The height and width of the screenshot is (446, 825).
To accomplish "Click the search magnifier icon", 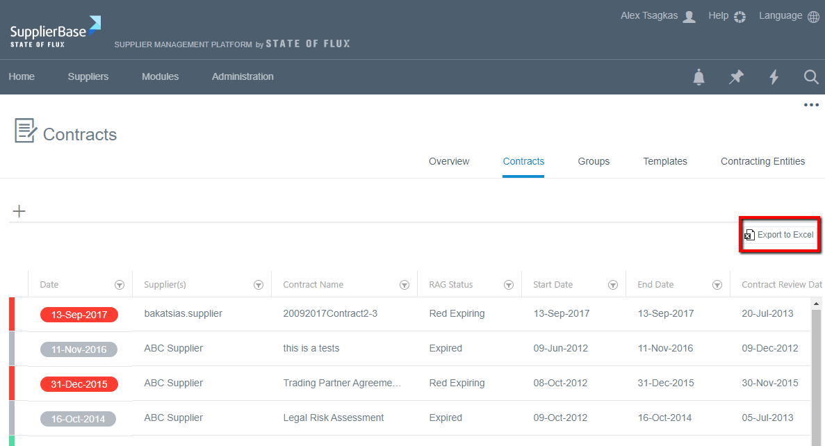I will click(810, 77).
